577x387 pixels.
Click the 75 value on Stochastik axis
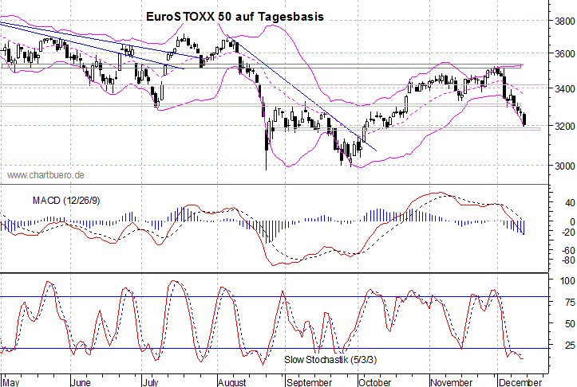pyautogui.click(x=570, y=303)
